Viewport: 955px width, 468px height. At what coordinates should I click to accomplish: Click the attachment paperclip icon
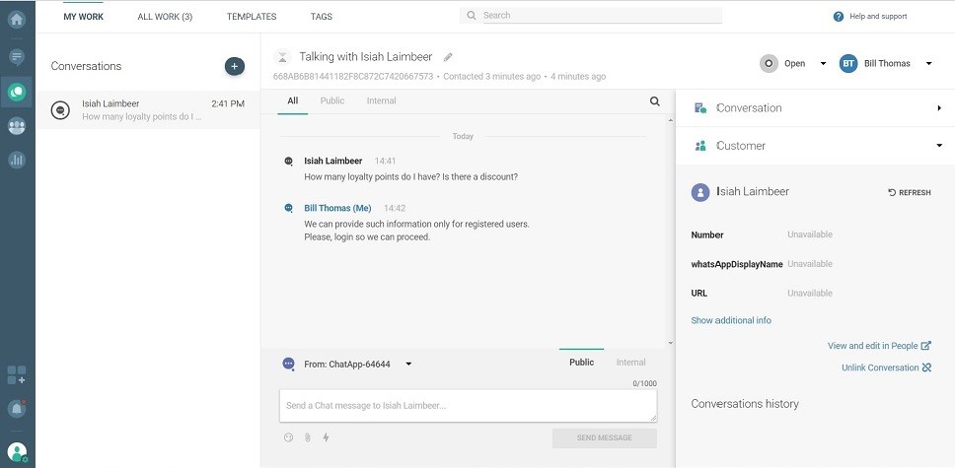click(x=307, y=437)
